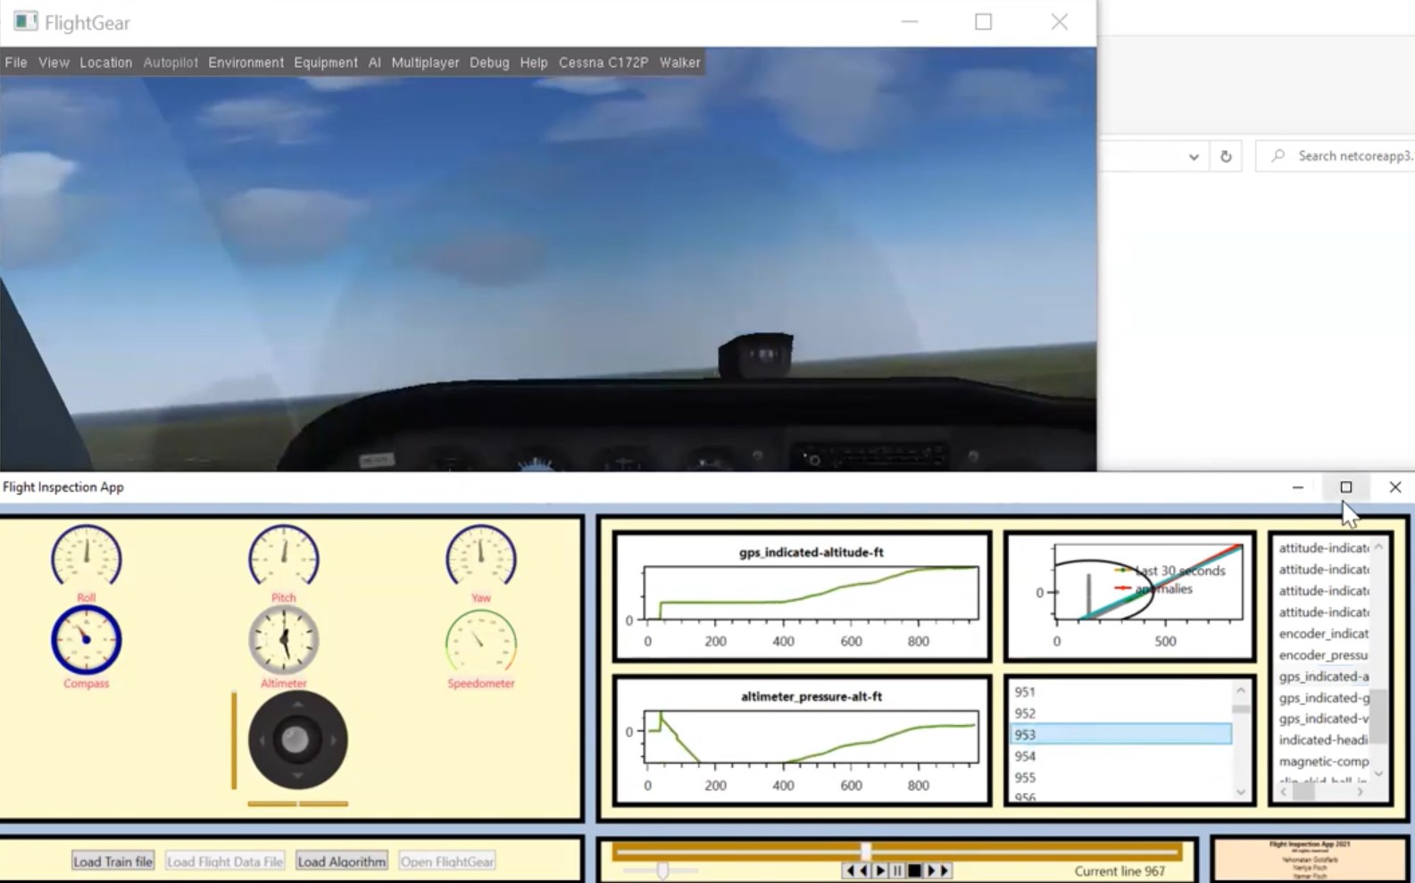Click the skip-to-start playback button
Image resolution: width=1415 pixels, height=883 pixels.
857,871
